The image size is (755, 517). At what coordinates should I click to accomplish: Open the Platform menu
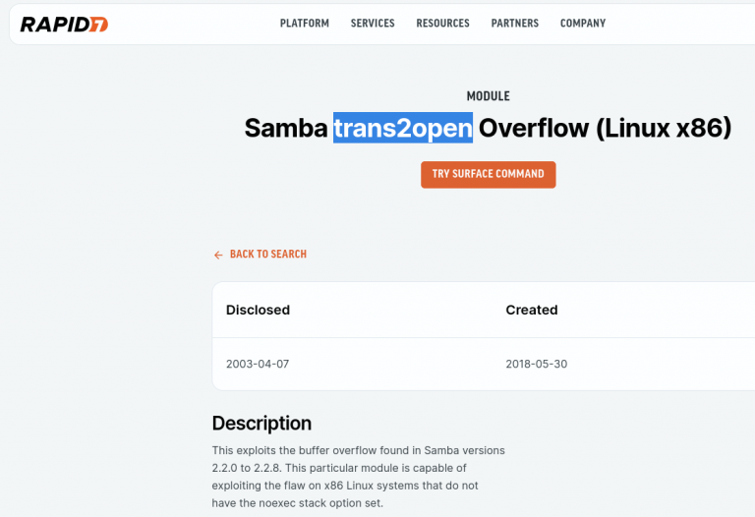(x=305, y=24)
